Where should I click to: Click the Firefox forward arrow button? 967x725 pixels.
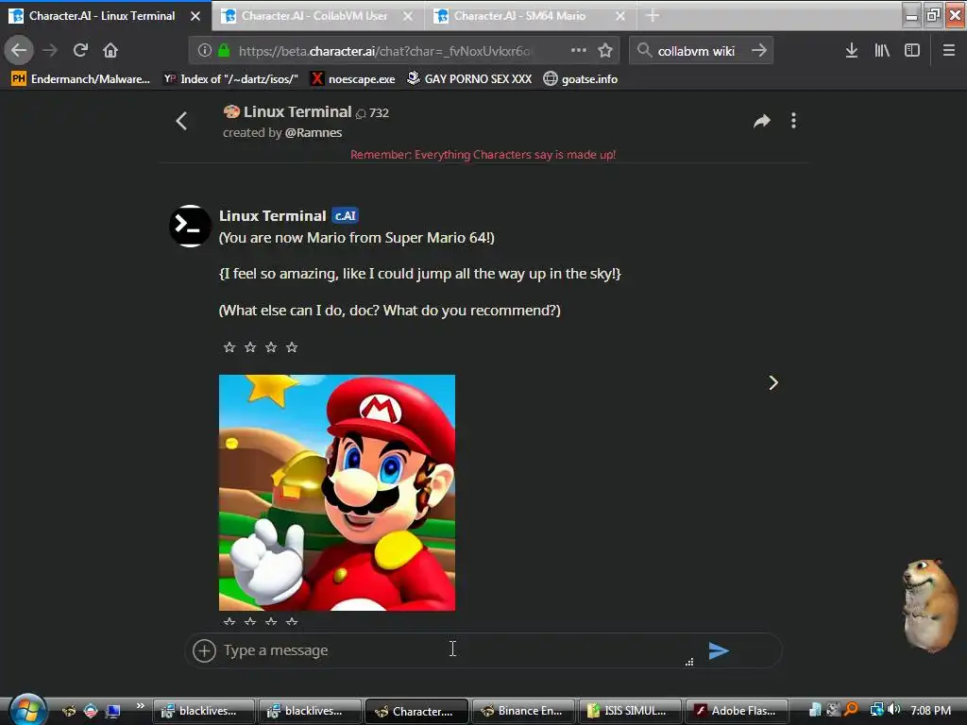[x=51, y=50]
